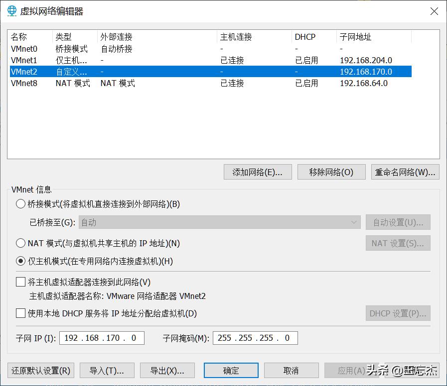Cancel changes with the 取消 button
Screen dimensions: 447x386
[292, 370]
